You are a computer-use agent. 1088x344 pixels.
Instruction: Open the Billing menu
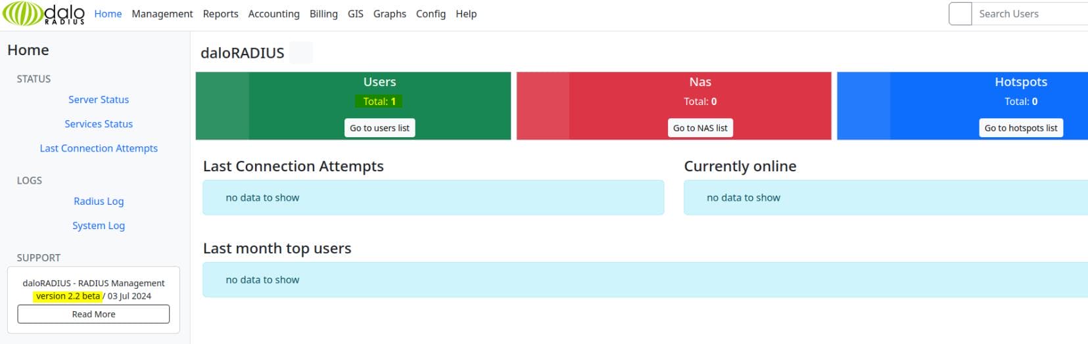[x=323, y=14]
